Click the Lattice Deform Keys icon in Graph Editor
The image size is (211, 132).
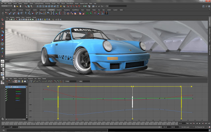[13, 81]
